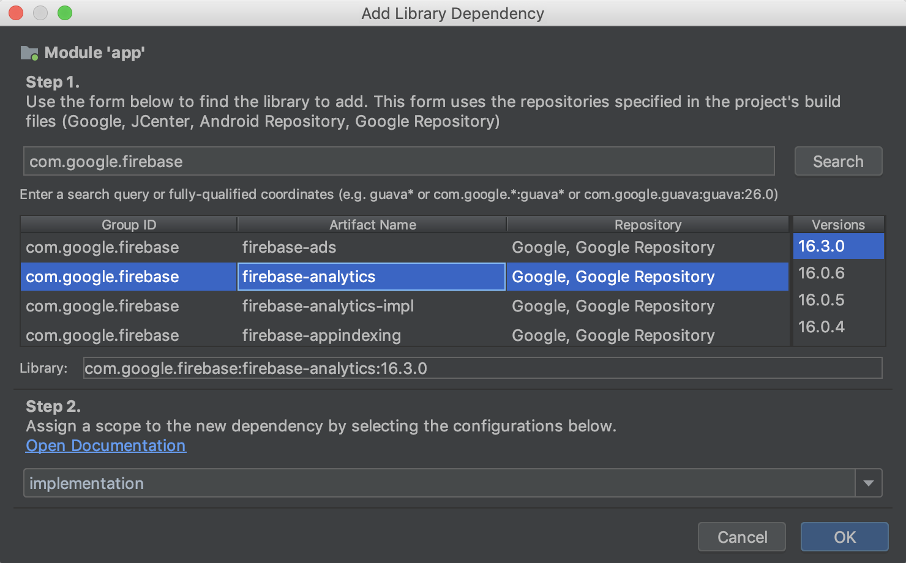Confirm the dependency with OK

(844, 537)
